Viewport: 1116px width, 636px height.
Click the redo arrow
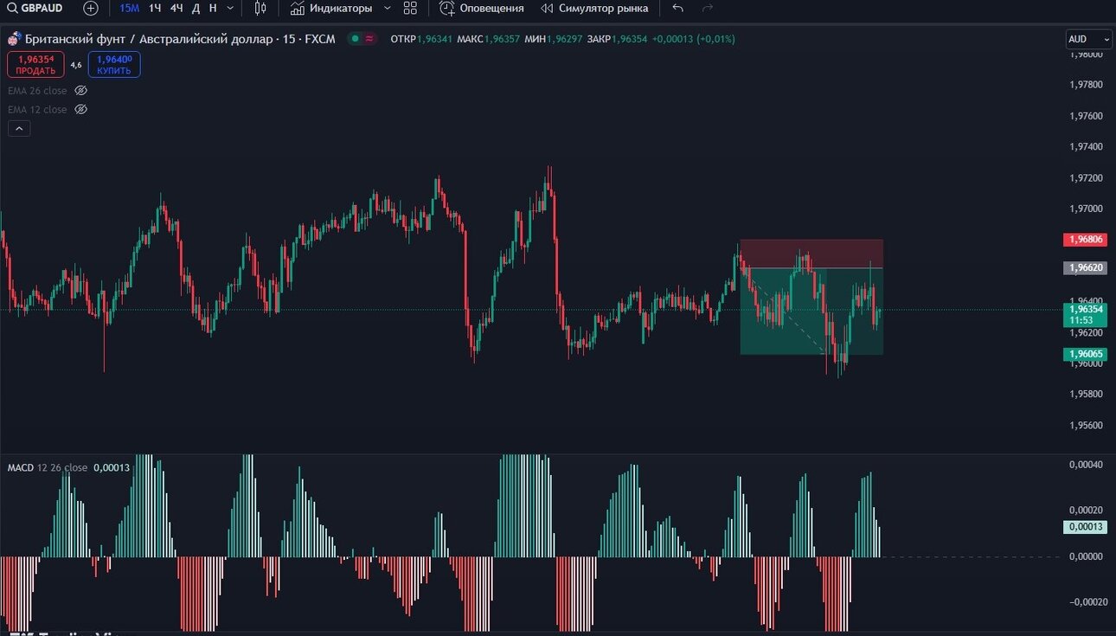(x=708, y=8)
